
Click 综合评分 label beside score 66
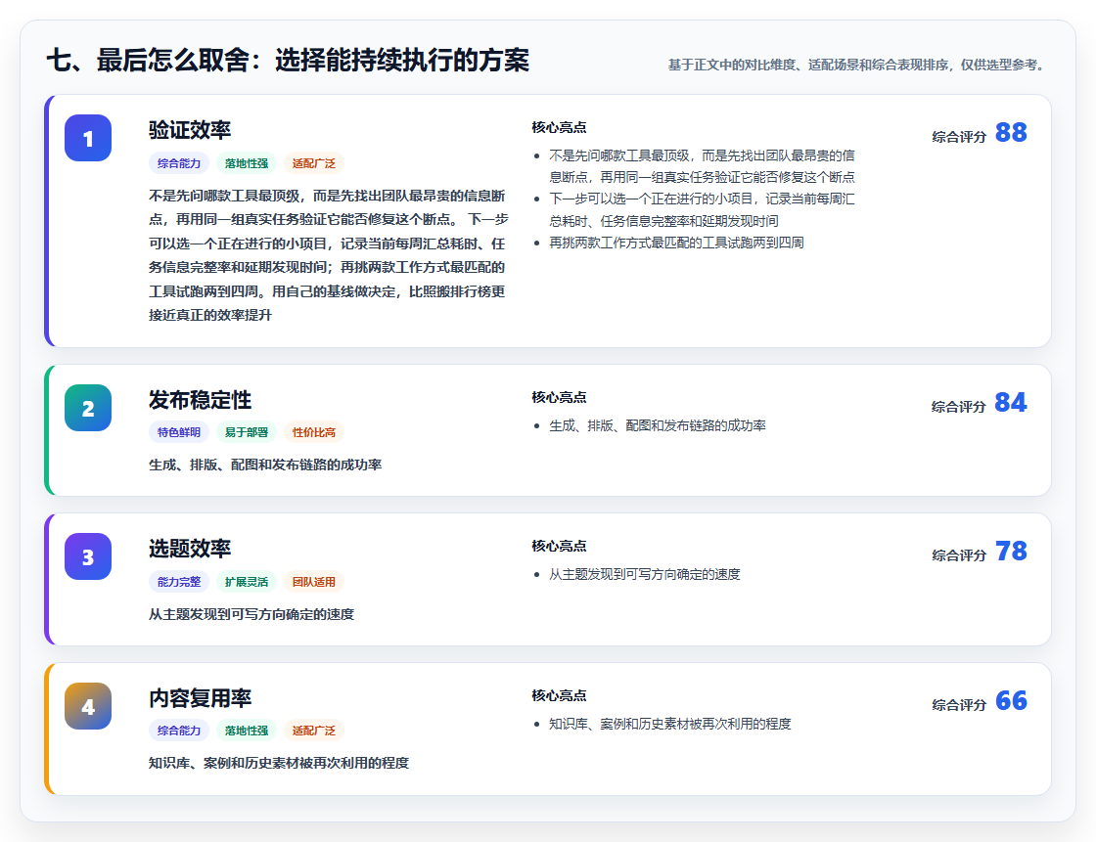[959, 705]
